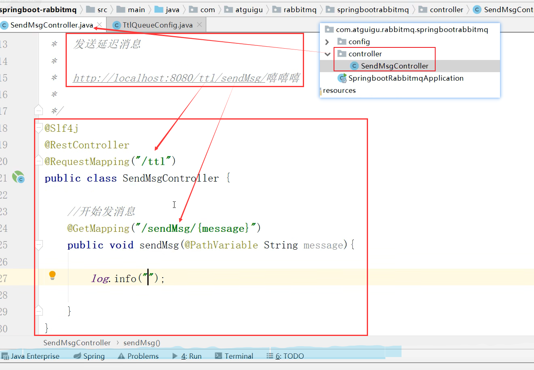
Task: Click the @Slf4j annotation
Action: click(x=62, y=128)
